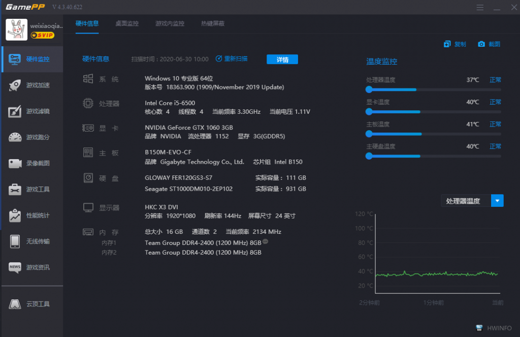Click the 扫描时间 2020-06-30 10:00 text

click(170, 59)
